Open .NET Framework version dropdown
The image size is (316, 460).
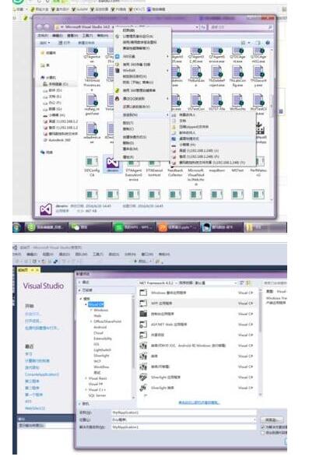(158, 283)
